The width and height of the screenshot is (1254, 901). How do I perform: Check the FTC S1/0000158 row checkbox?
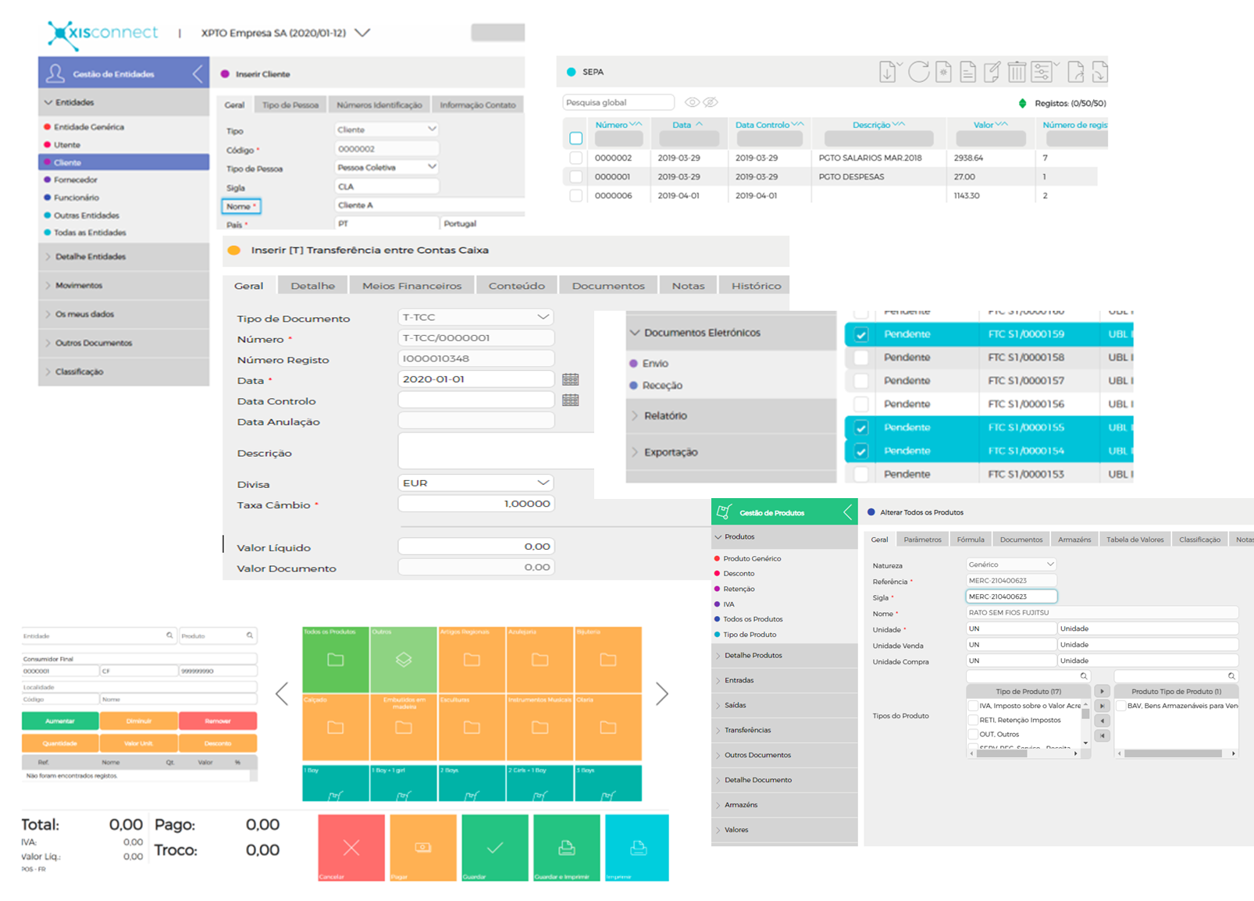click(x=861, y=358)
